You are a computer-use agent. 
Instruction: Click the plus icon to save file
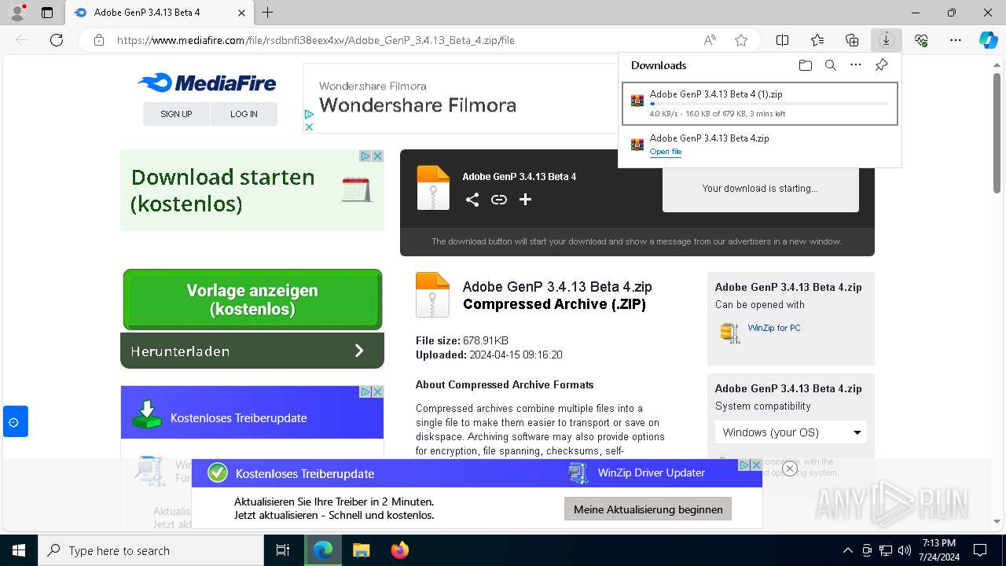[525, 200]
